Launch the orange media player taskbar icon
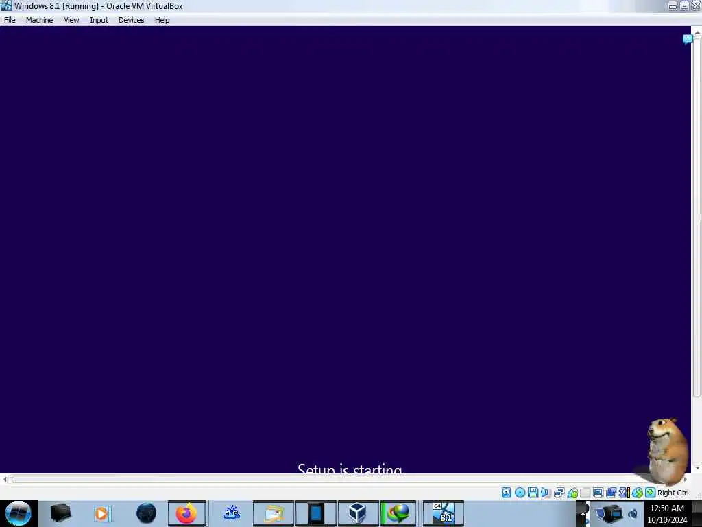This screenshot has height=527, width=702. point(101,513)
